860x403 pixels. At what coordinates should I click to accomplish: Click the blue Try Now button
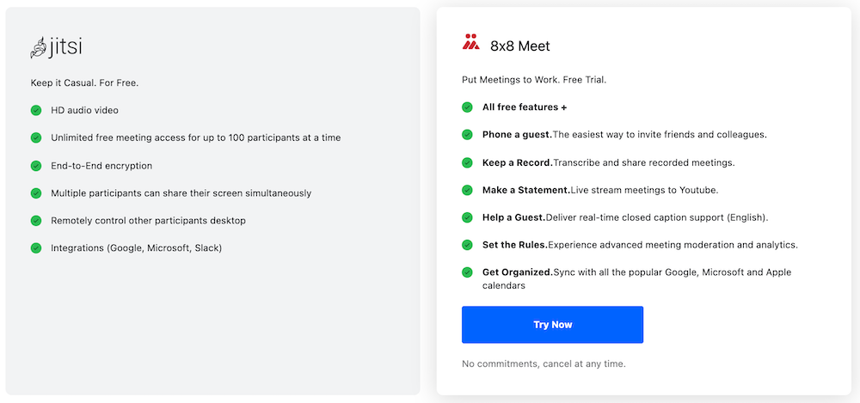coord(552,325)
